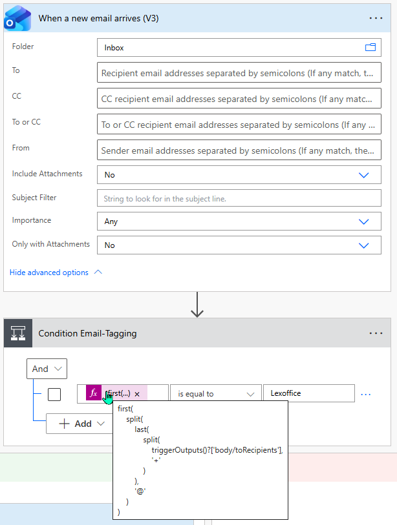The height and width of the screenshot is (525, 397).
Task: Click the ellipsis beside the Lexoffice value
Action: coord(365,393)
